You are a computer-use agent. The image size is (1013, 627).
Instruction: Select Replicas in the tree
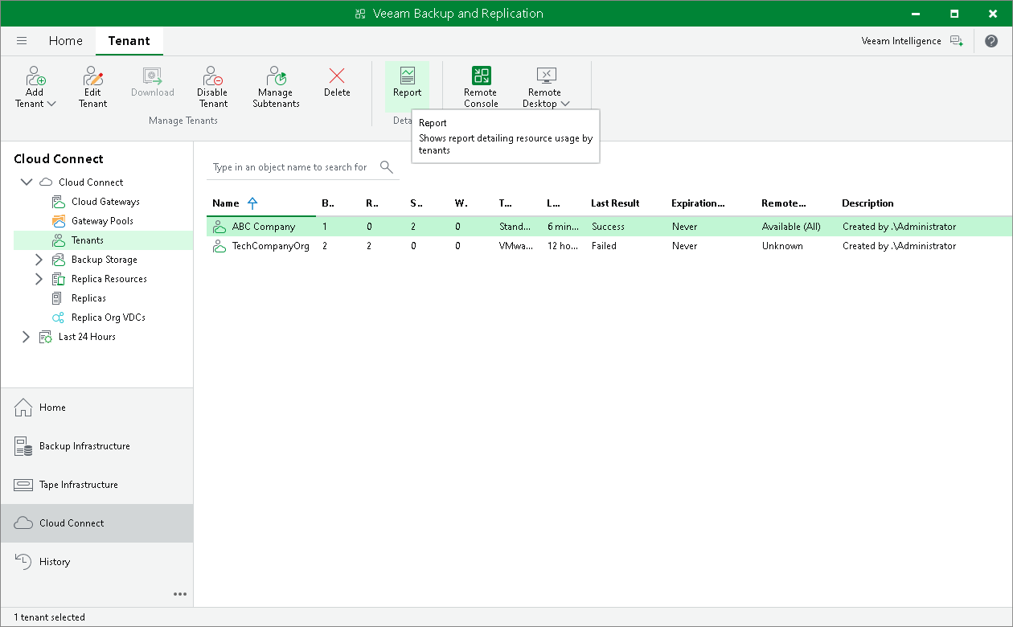(88, 298)
